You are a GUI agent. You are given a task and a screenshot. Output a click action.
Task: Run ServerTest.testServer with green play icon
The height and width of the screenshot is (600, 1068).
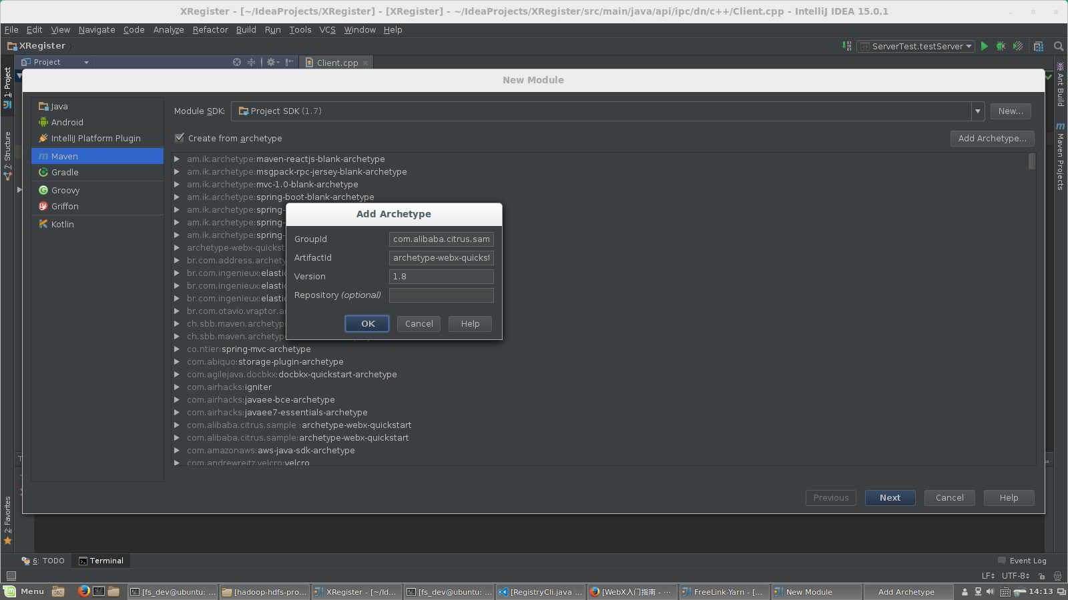[984, 46]
